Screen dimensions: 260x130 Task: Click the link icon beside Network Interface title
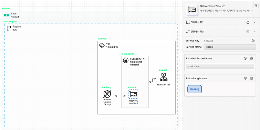click(x=223, y=6)
